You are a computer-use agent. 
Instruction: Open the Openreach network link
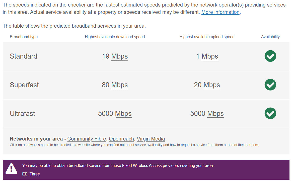pos(121,139)
